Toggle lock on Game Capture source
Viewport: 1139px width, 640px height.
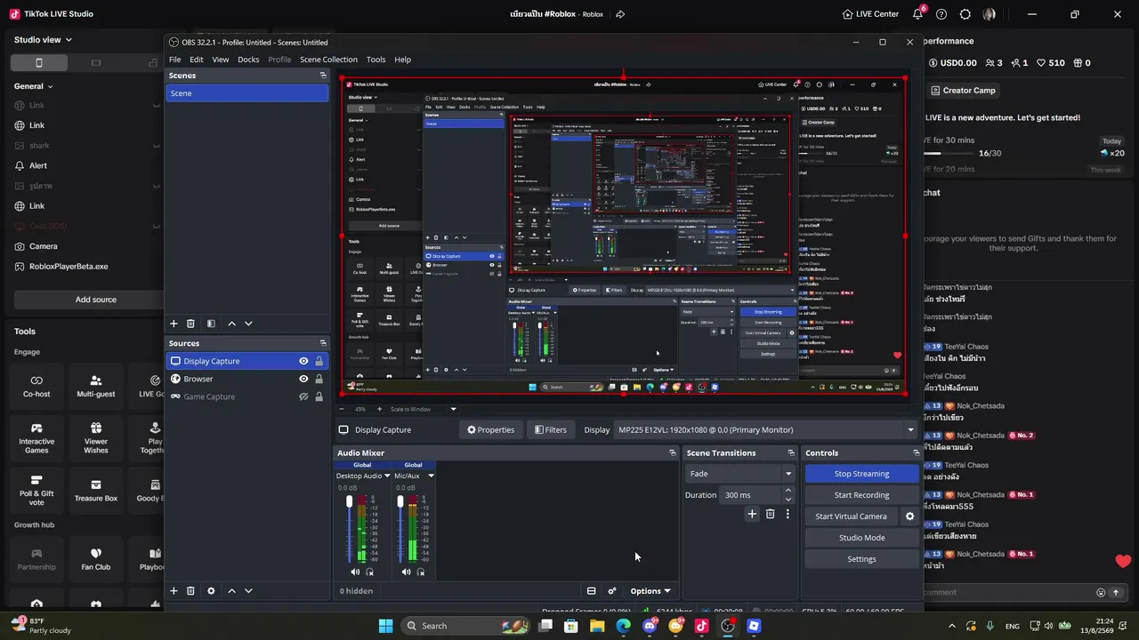(x=319, y=396)
